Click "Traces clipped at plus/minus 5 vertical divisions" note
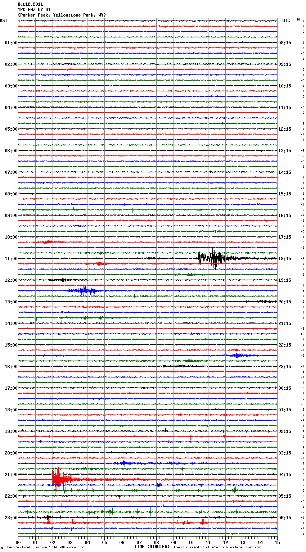 (217, 547)
